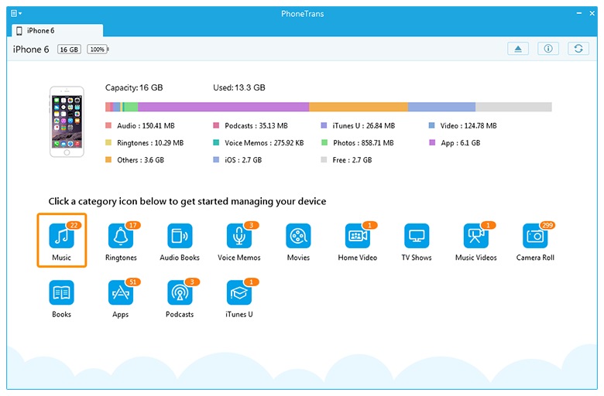The height and width of the screenshot is (396, 604).
Task: Click the Movies category icon
Action: click(x=298, y=236)
